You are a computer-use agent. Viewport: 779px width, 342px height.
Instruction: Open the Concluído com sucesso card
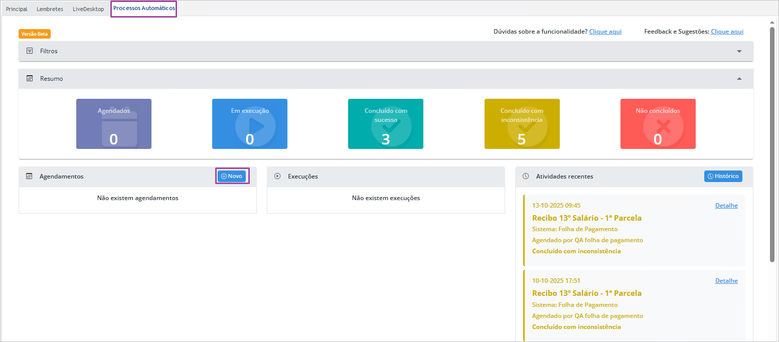point(386,124)
